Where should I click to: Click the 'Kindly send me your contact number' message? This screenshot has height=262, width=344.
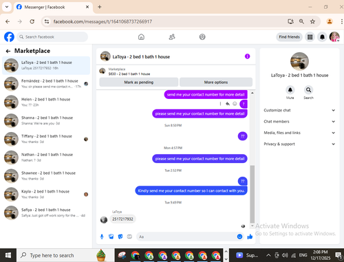191,190
